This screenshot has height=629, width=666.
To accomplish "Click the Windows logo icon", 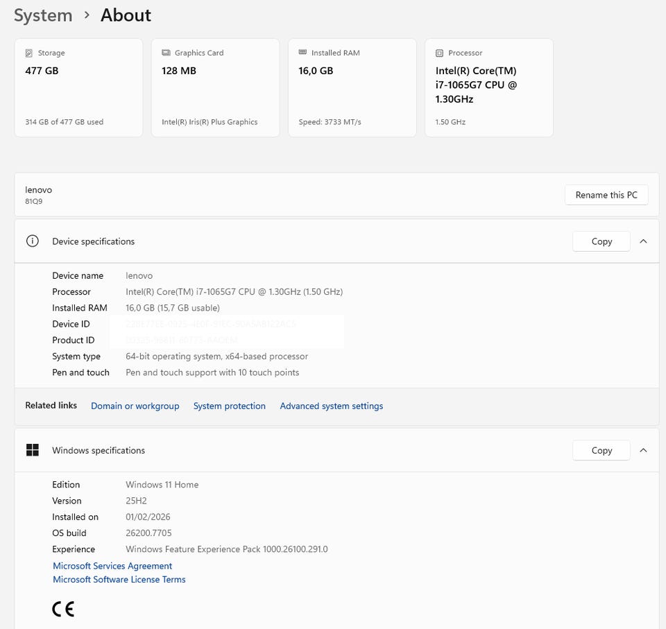I will point(32,450).
